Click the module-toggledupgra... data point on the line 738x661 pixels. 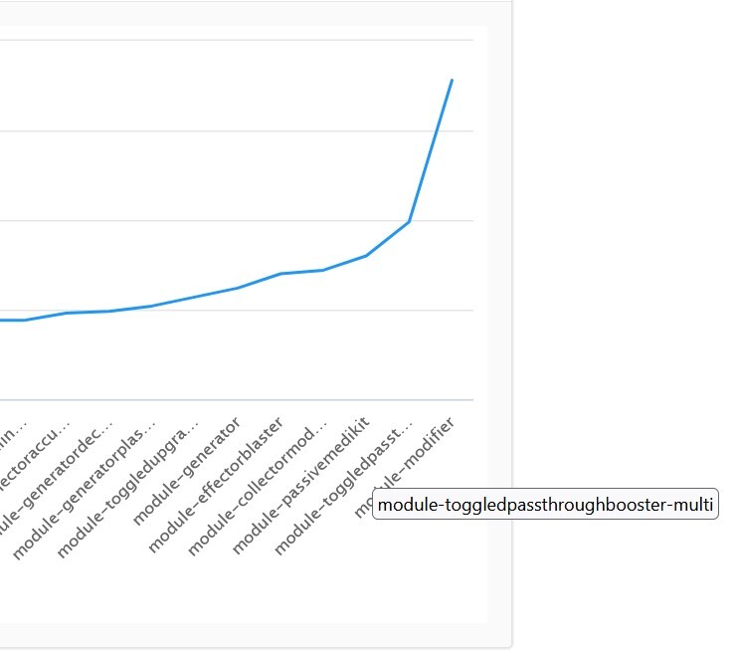tap(195, 297)
